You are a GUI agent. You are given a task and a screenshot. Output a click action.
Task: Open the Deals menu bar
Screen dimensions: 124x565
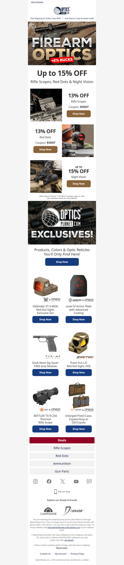pos(62,440)
